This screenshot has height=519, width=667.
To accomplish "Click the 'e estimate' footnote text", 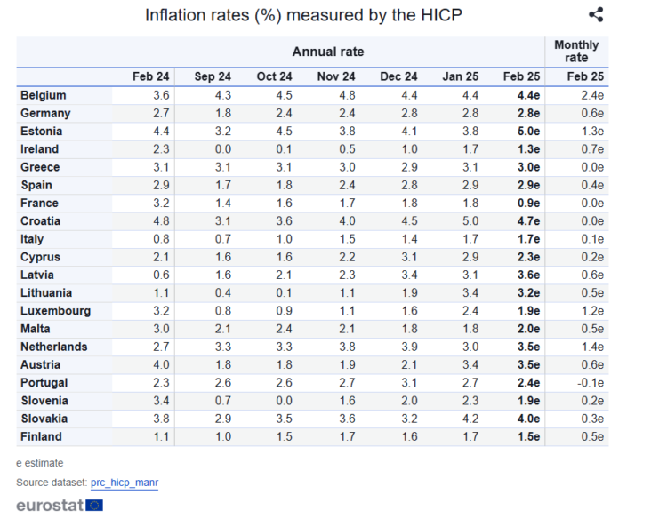I will 40,463.
